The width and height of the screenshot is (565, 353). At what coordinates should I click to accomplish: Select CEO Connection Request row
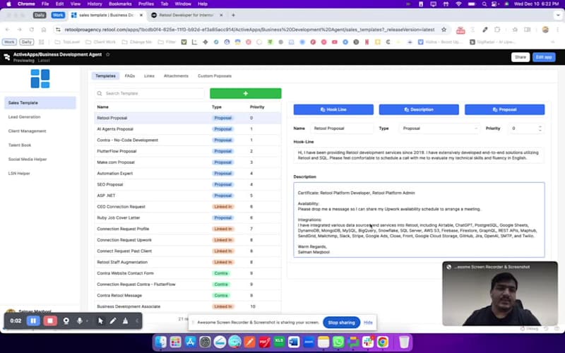[187, 207]
